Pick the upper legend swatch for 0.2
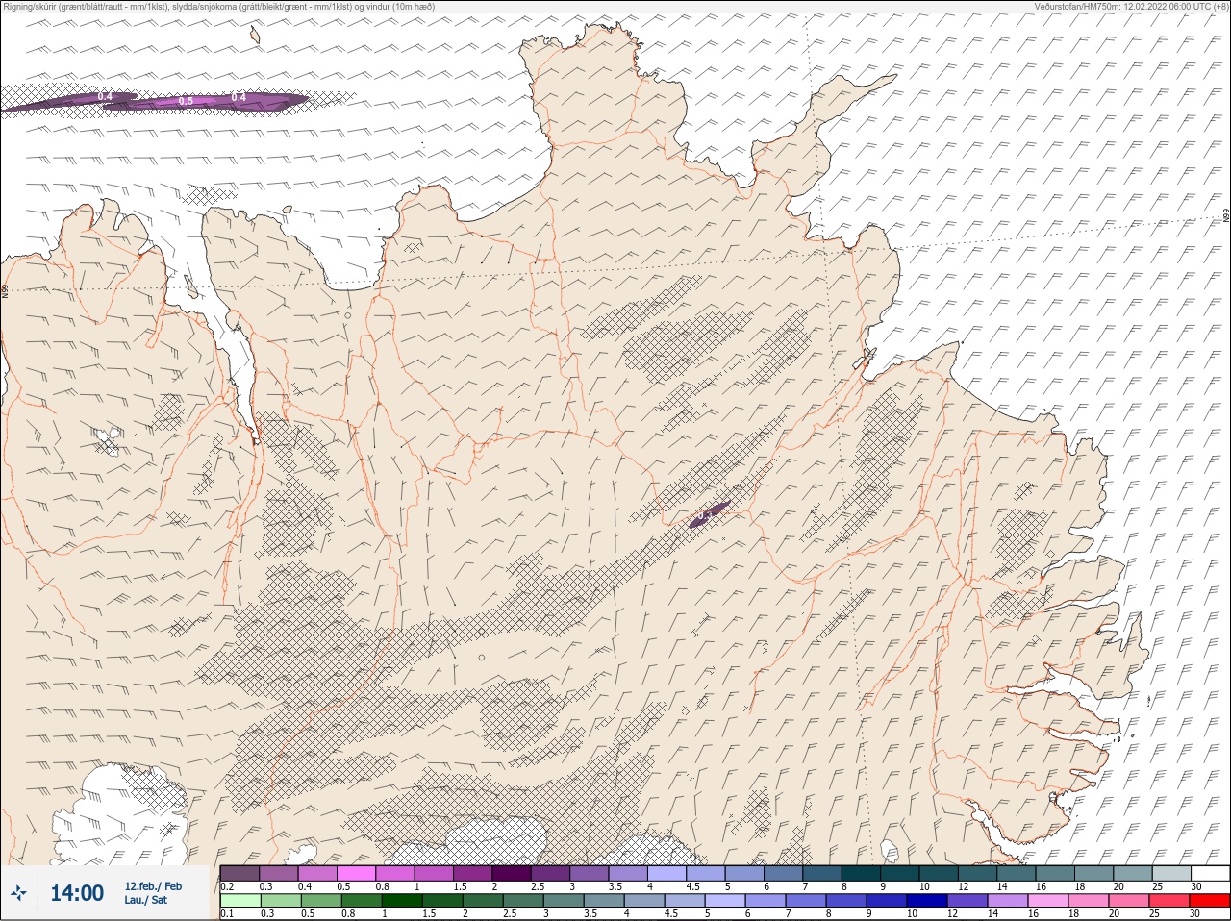 [239, 873]
